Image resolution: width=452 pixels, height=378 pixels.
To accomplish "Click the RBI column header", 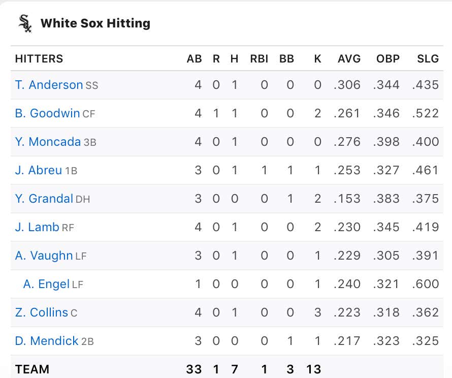I will pos(259,59).
